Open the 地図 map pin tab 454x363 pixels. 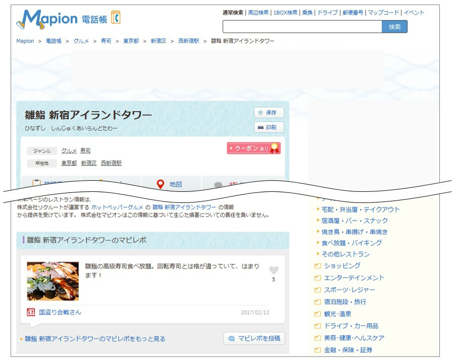(171, 184)
